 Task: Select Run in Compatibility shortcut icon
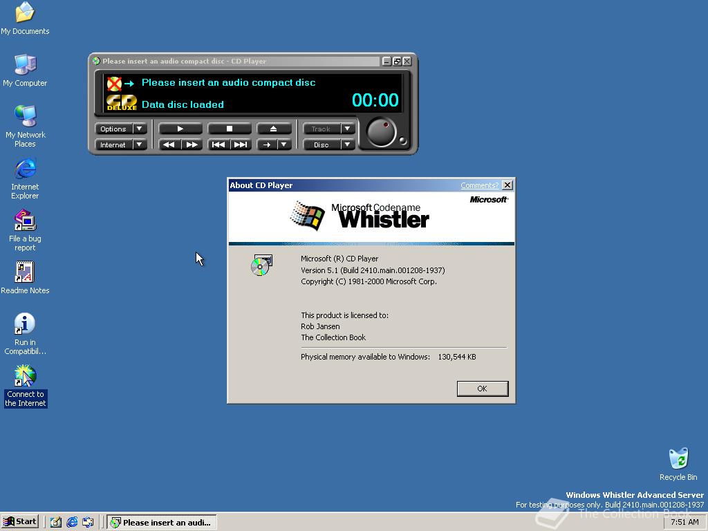pos(25,334)
